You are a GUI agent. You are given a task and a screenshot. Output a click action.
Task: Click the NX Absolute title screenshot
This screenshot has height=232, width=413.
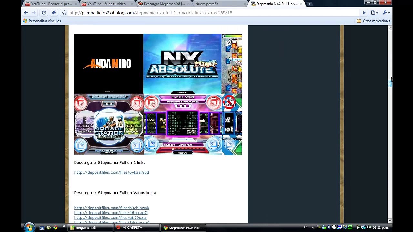click(182, 64)
